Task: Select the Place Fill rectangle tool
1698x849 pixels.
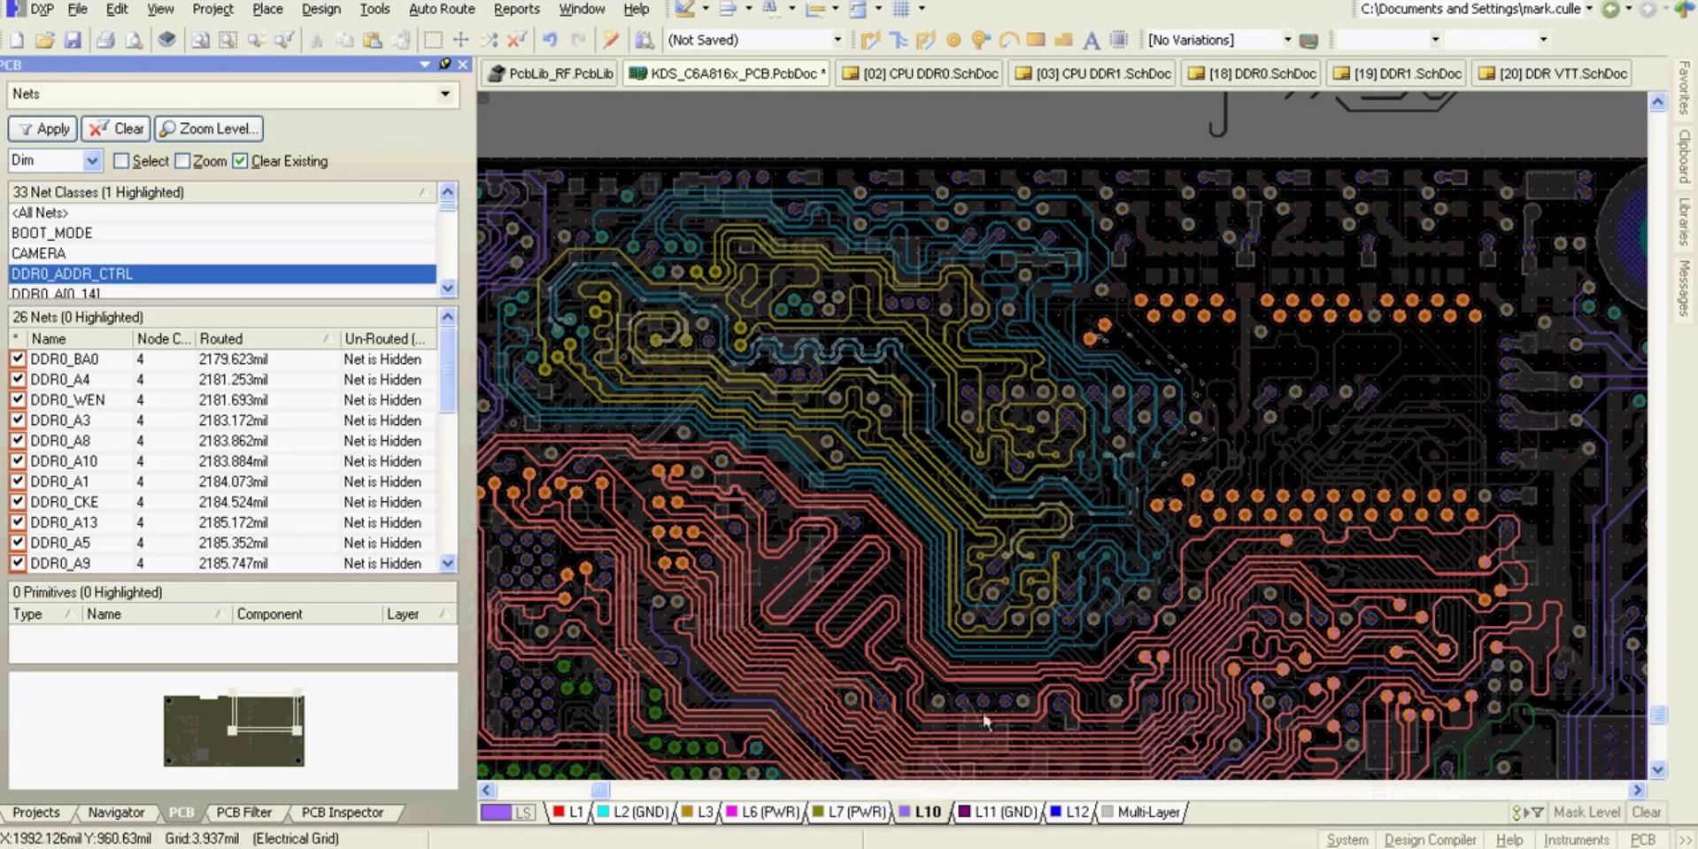Action: click(1036, 40)
